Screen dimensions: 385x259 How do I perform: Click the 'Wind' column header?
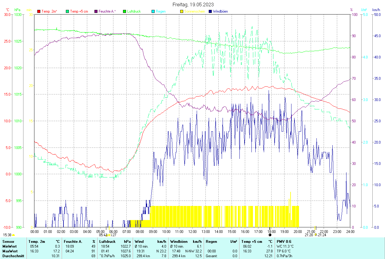[x=139, y=241]
